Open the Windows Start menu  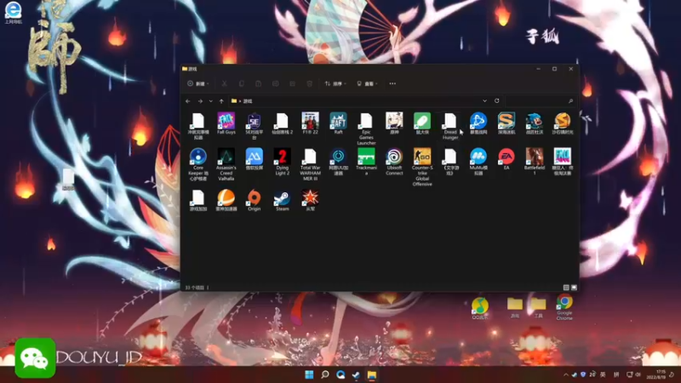tap(309, 374)
